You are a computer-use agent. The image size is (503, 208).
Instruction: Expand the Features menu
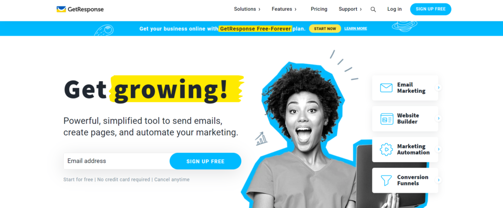coord(284,9)
